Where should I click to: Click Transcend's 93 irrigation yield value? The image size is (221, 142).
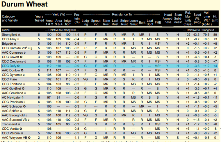(x=68, y=124)
